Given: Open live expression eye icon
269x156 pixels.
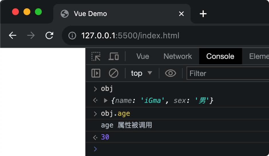Looking at the screenshot, I should tap(171, 73).
